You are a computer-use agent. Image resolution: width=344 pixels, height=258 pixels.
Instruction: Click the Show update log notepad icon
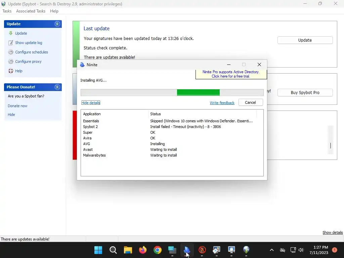10,43
